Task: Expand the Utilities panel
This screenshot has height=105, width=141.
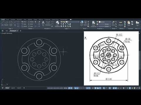Action: coord(122,29)
